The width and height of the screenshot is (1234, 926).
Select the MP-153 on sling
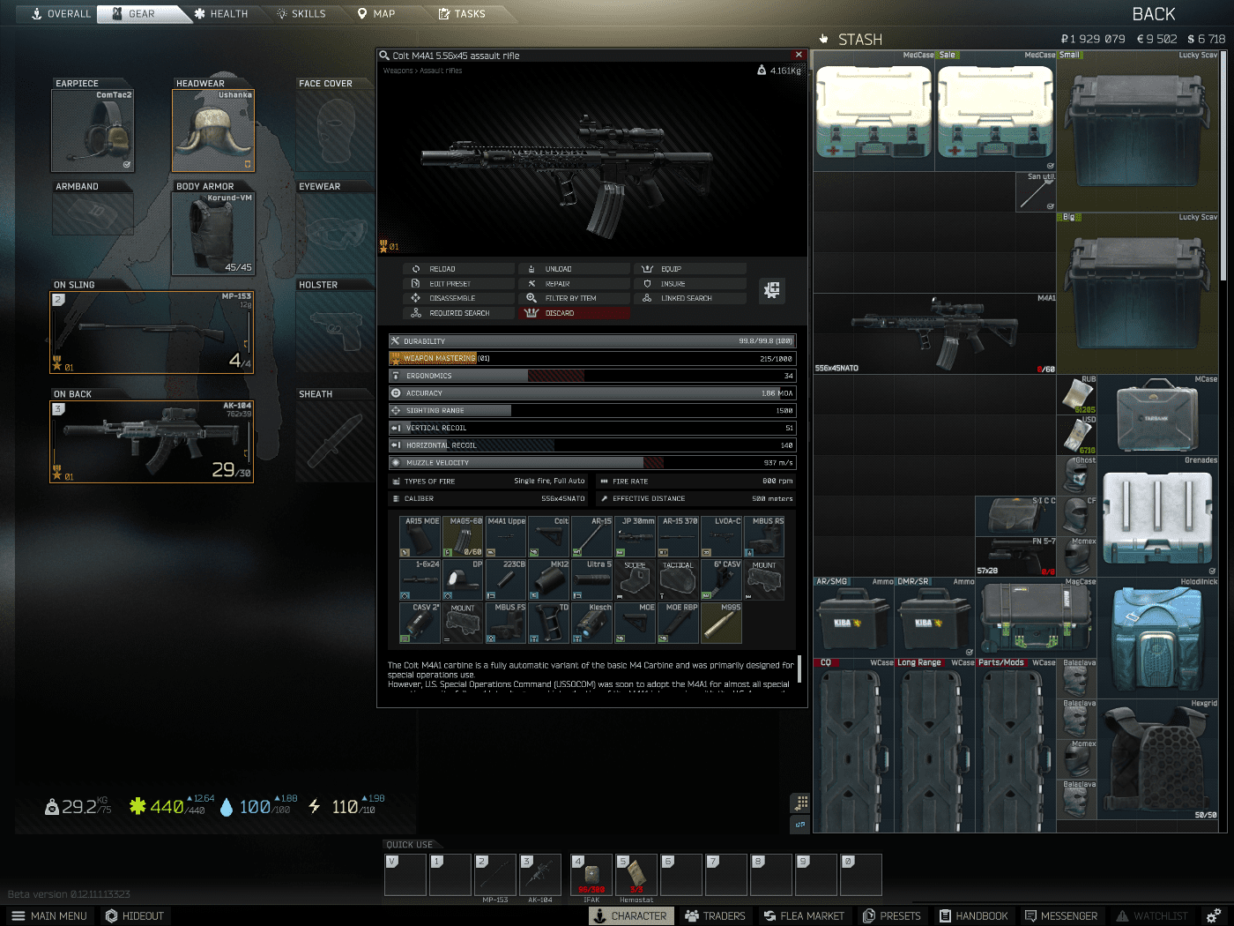tap(152, 332)
